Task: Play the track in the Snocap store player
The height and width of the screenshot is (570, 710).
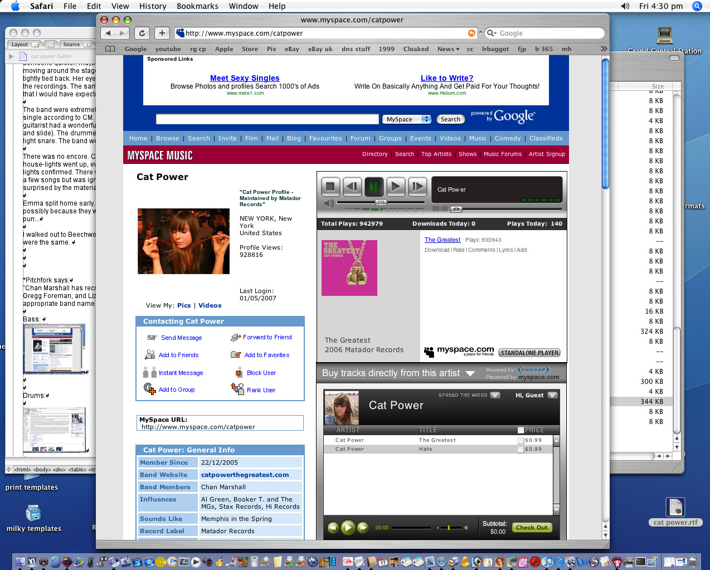Action: pos(348,527)
